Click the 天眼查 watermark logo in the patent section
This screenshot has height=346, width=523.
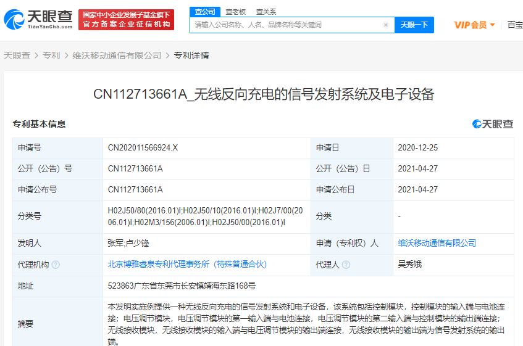(x=493, y=124)
